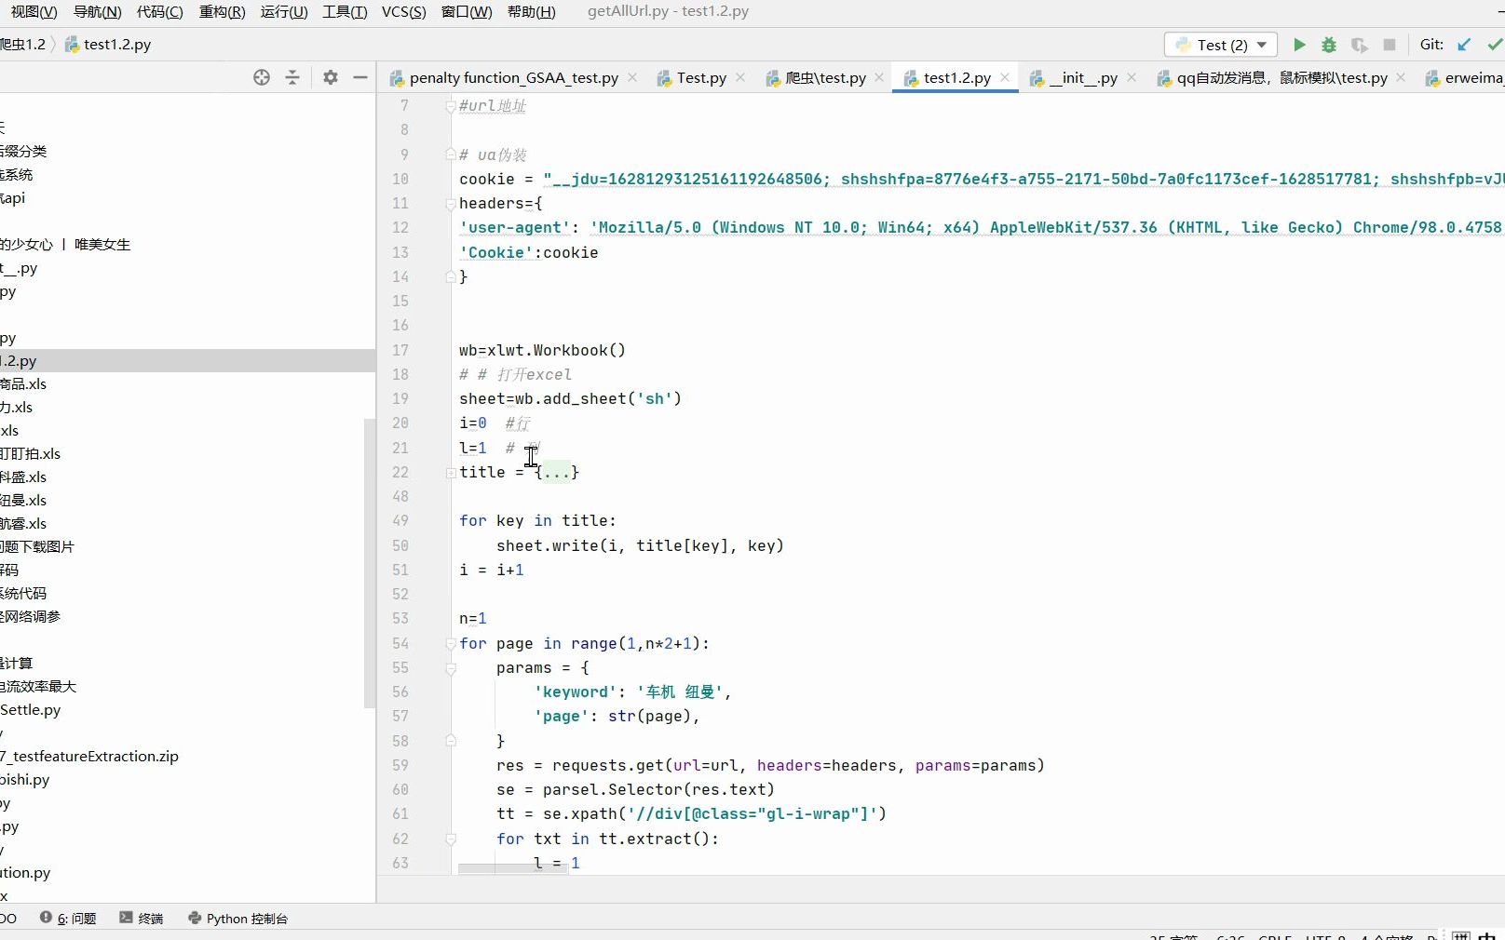This screenshot has width=1505, height=940.
Task: Click wb=xlwt.Workbook() code line
Action: click(x=542, y=351)
